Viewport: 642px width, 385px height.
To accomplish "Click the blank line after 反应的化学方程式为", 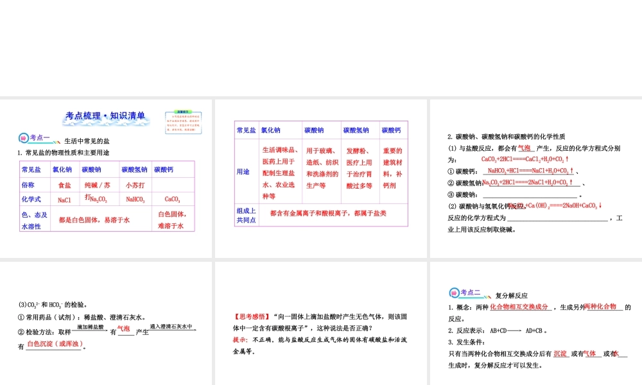I will [558, 218].
